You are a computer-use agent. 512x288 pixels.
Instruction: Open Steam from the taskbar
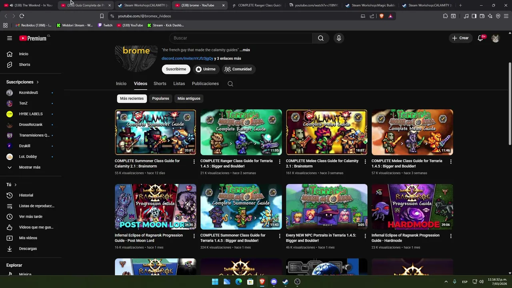click(x=285, y=282)
